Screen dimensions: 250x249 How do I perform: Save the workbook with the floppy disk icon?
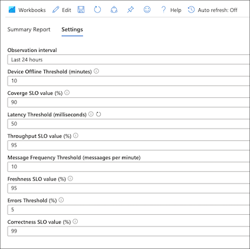(x=81, y=9)
